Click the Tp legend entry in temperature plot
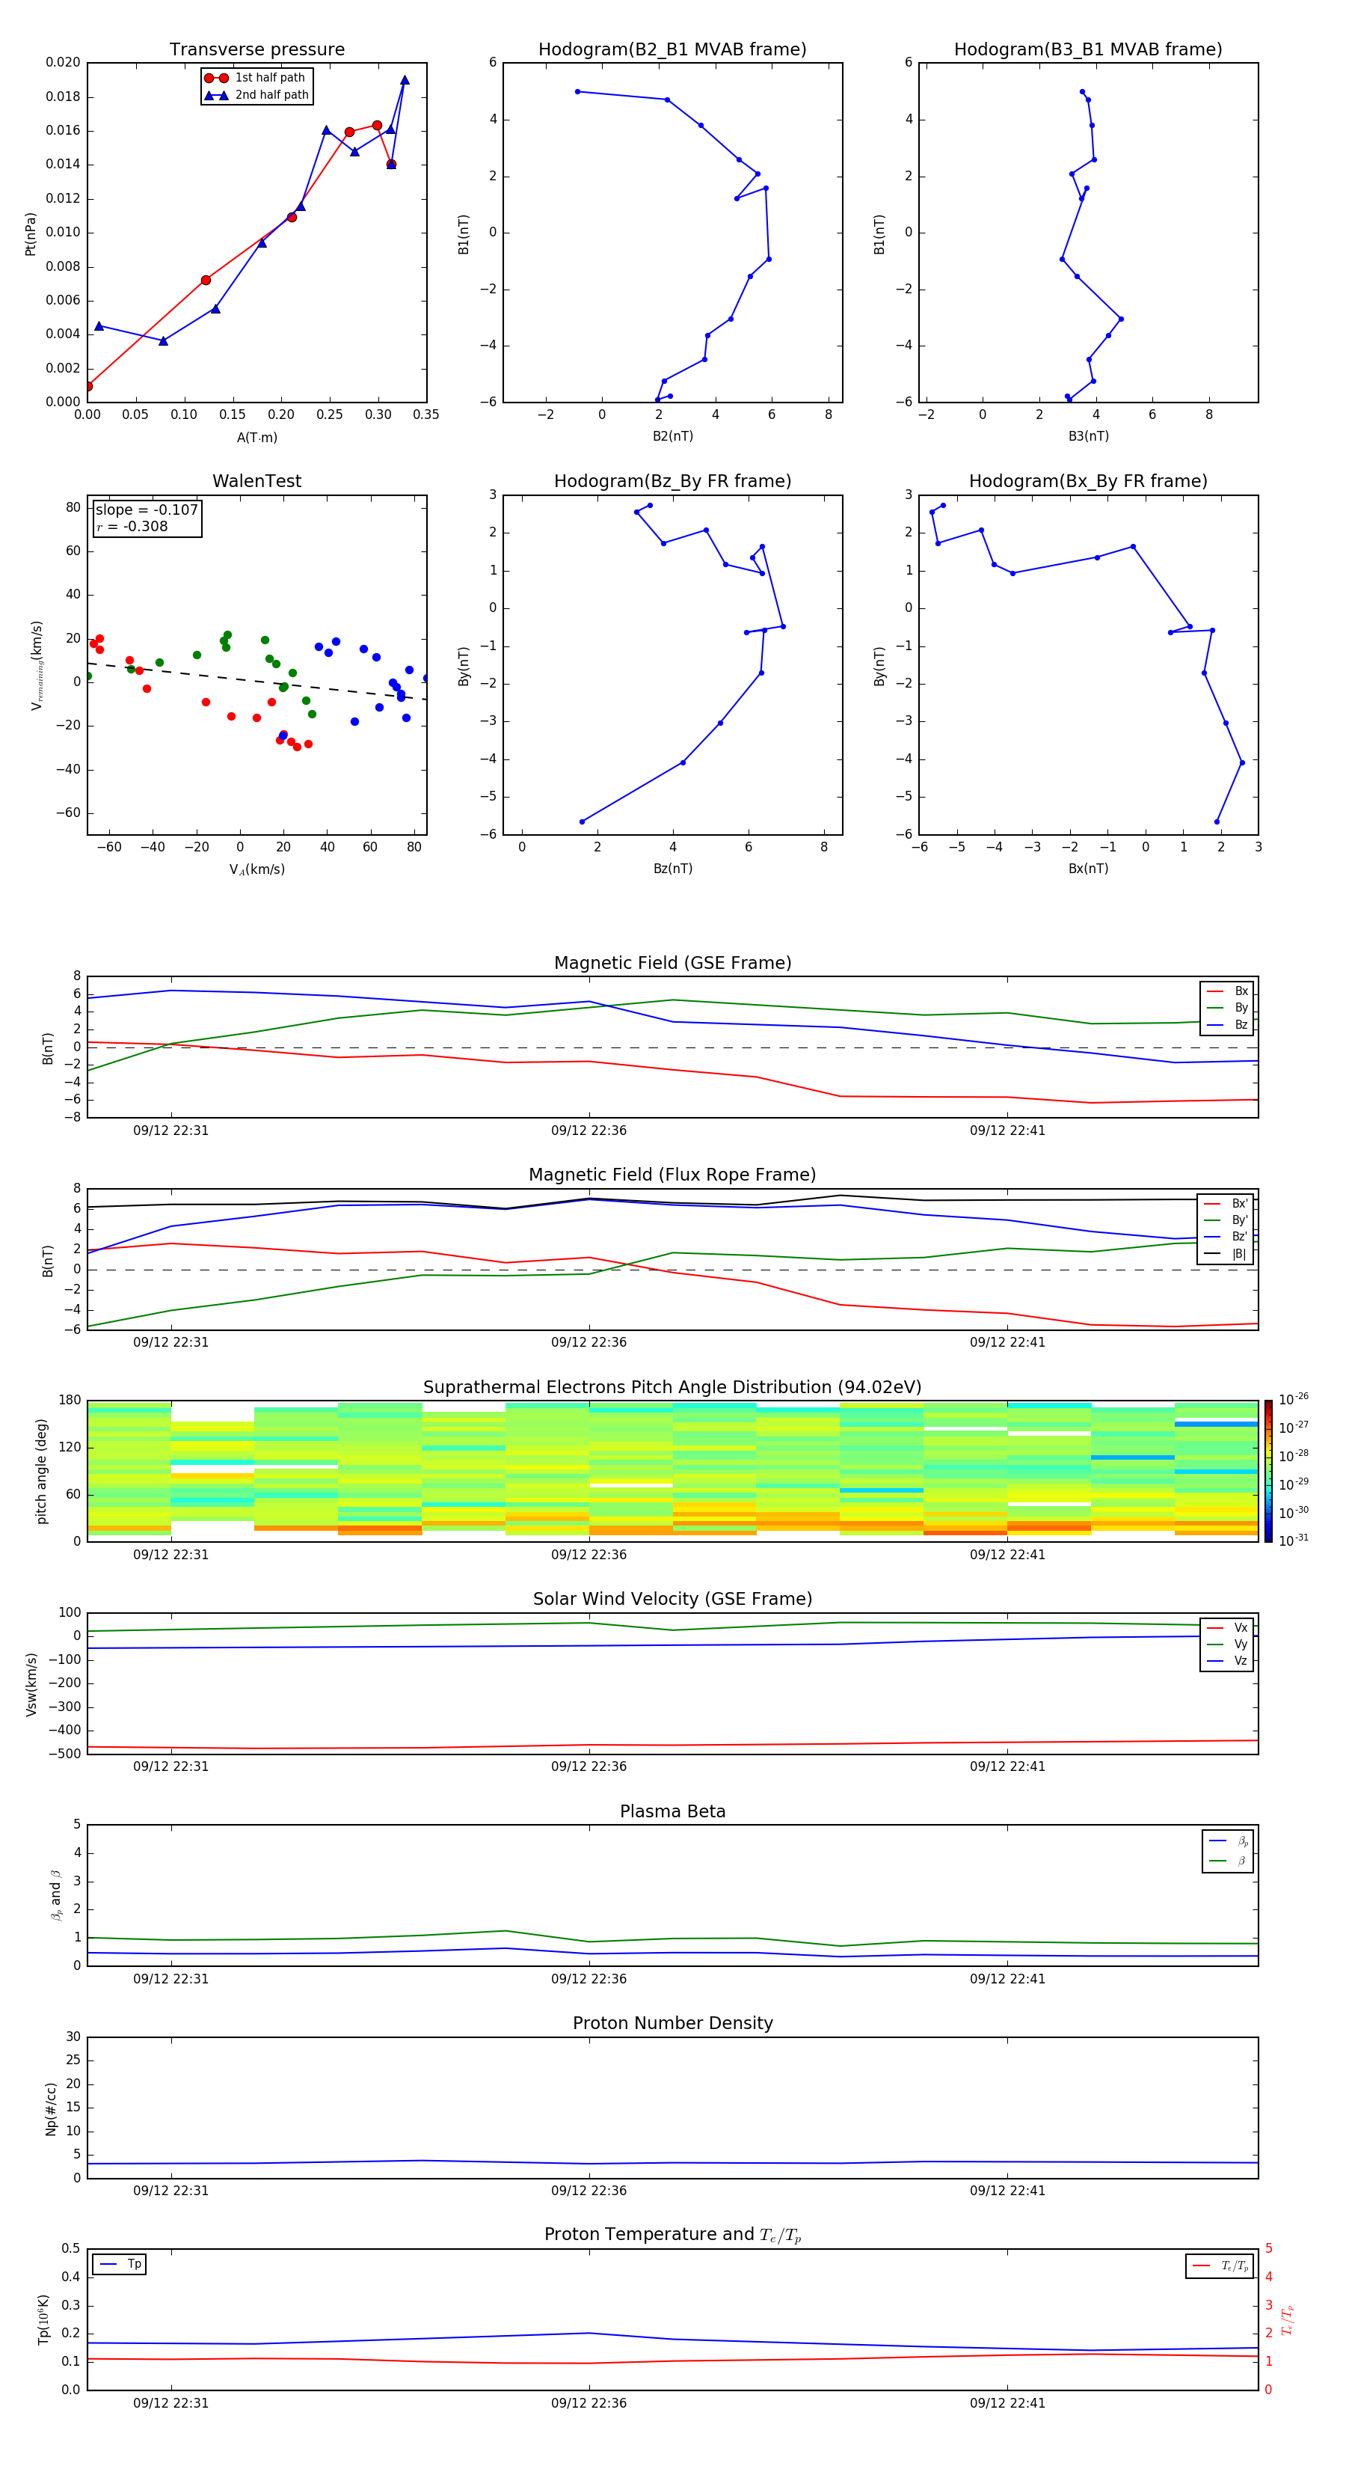 click(120, 2265)
